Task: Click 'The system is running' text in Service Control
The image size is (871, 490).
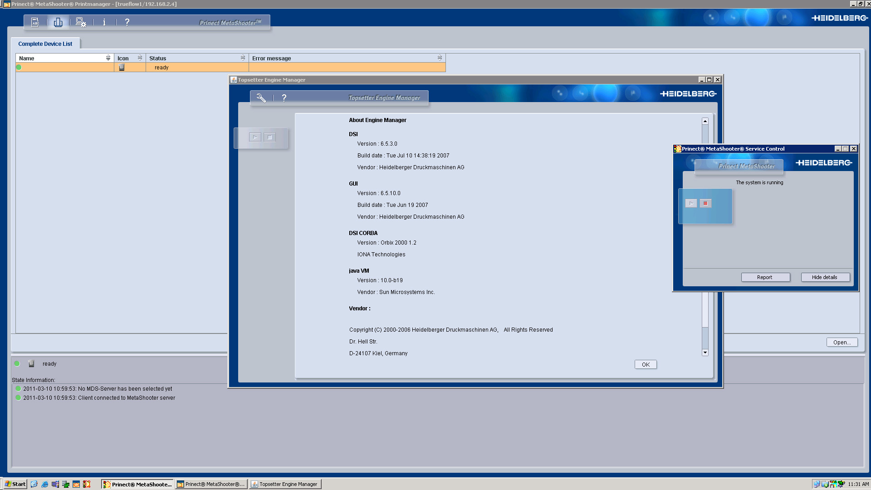Action: point(759,182)
